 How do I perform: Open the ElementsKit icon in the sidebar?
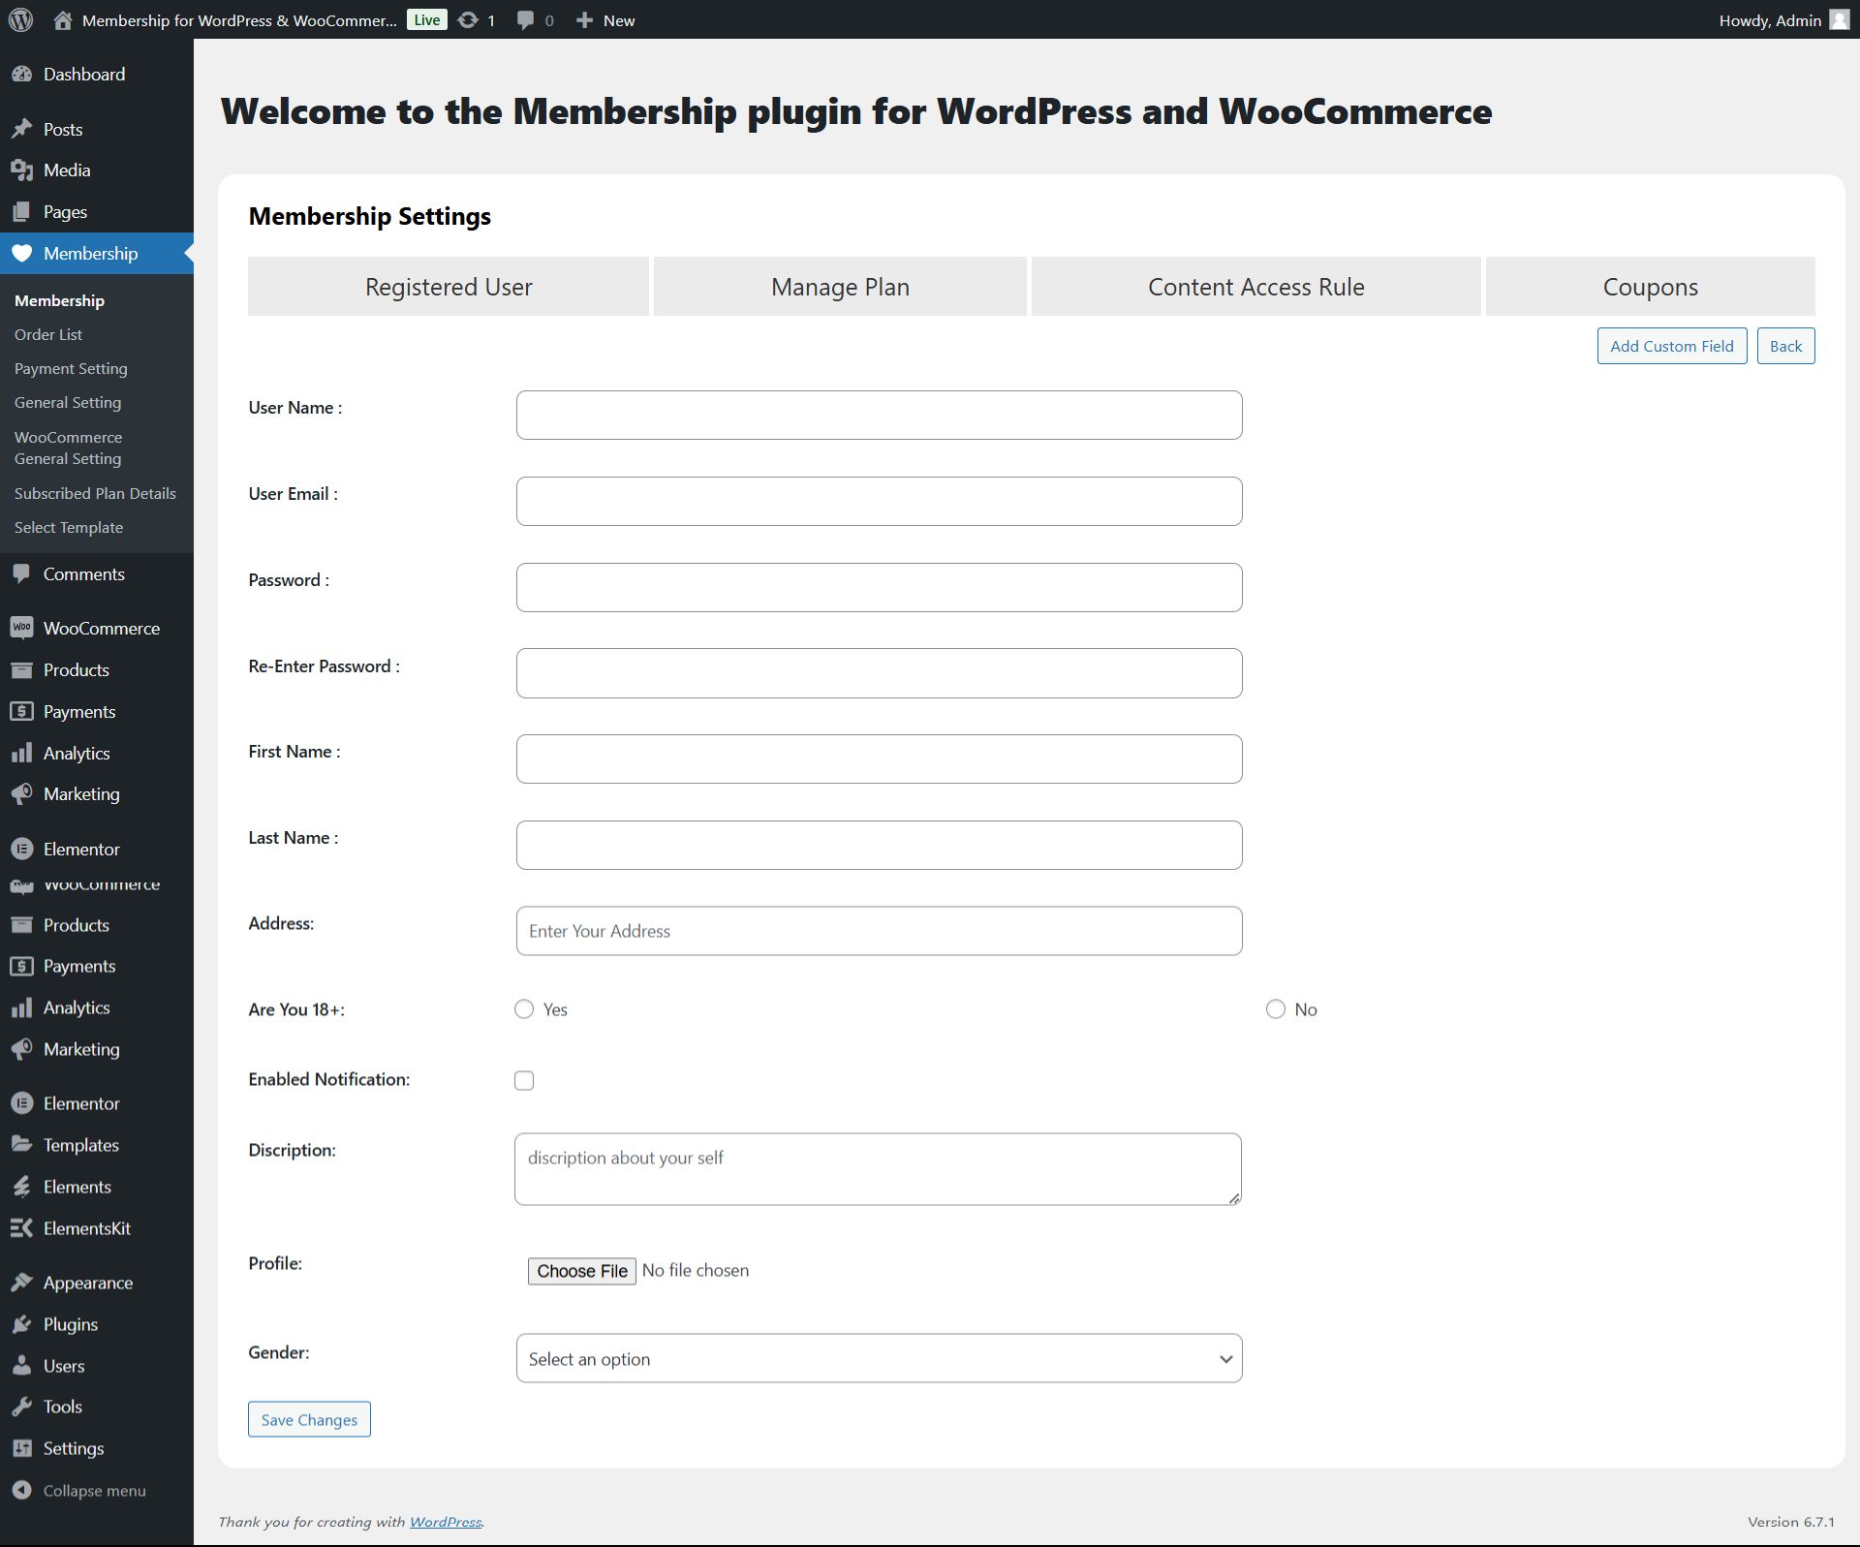tap(21, 1228)
